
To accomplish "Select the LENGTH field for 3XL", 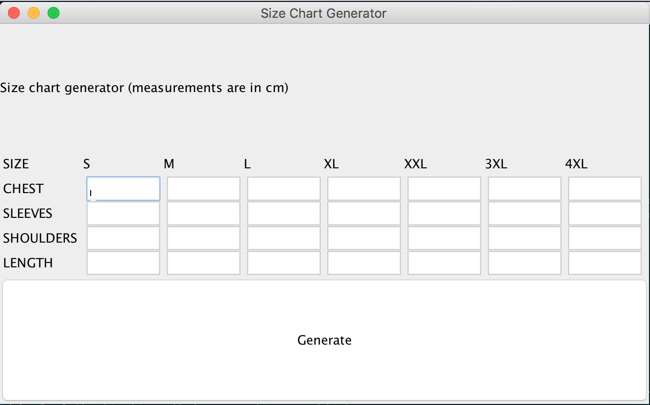I will tap(525, 263).
